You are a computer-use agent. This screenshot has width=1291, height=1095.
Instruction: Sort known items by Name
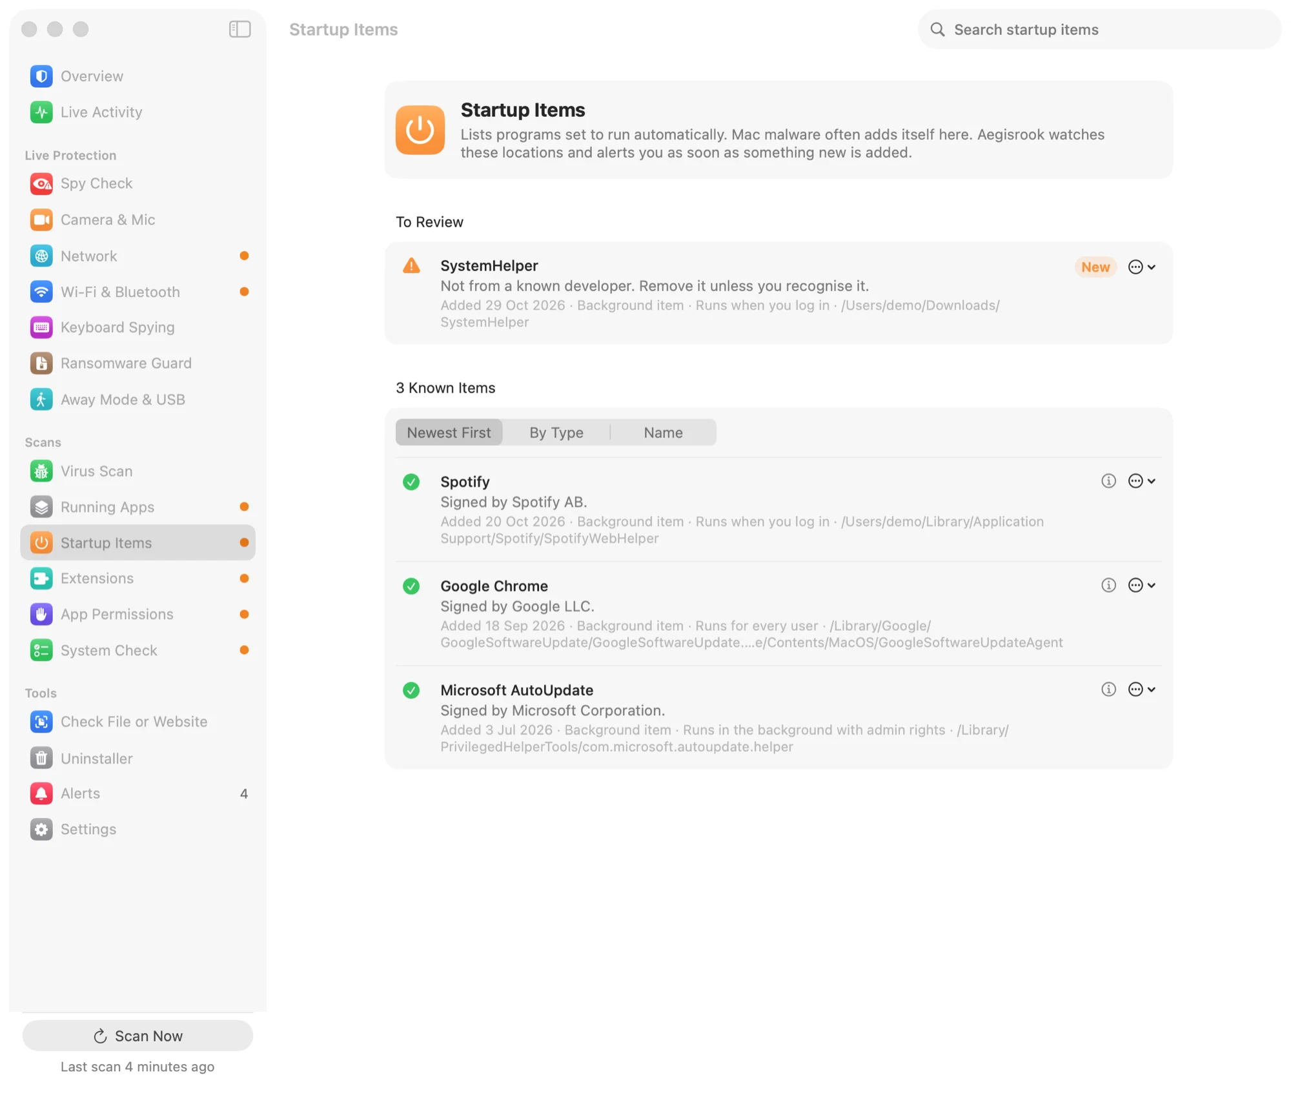[x=663, y=433]
